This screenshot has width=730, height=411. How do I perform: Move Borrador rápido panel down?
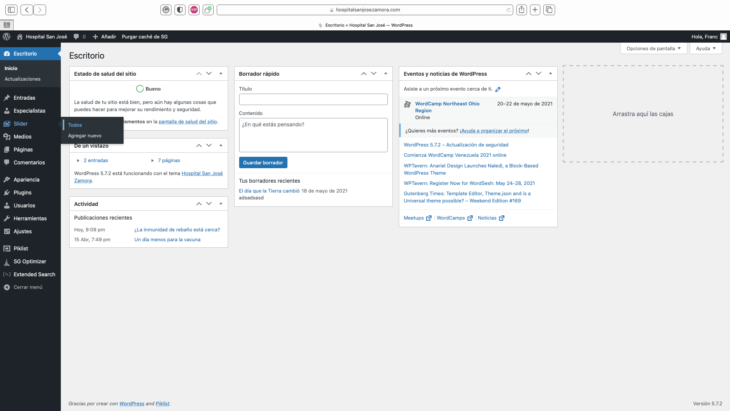374,73
